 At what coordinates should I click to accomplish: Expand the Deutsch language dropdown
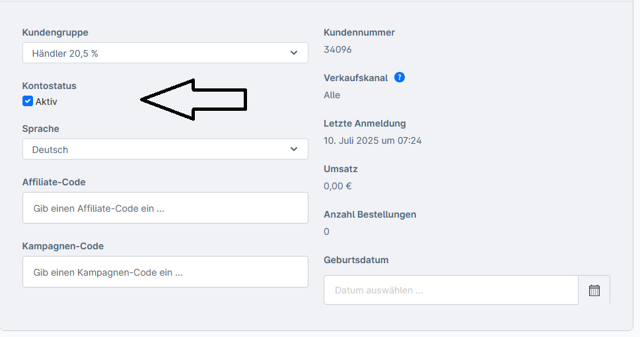(x=159, y=149)
